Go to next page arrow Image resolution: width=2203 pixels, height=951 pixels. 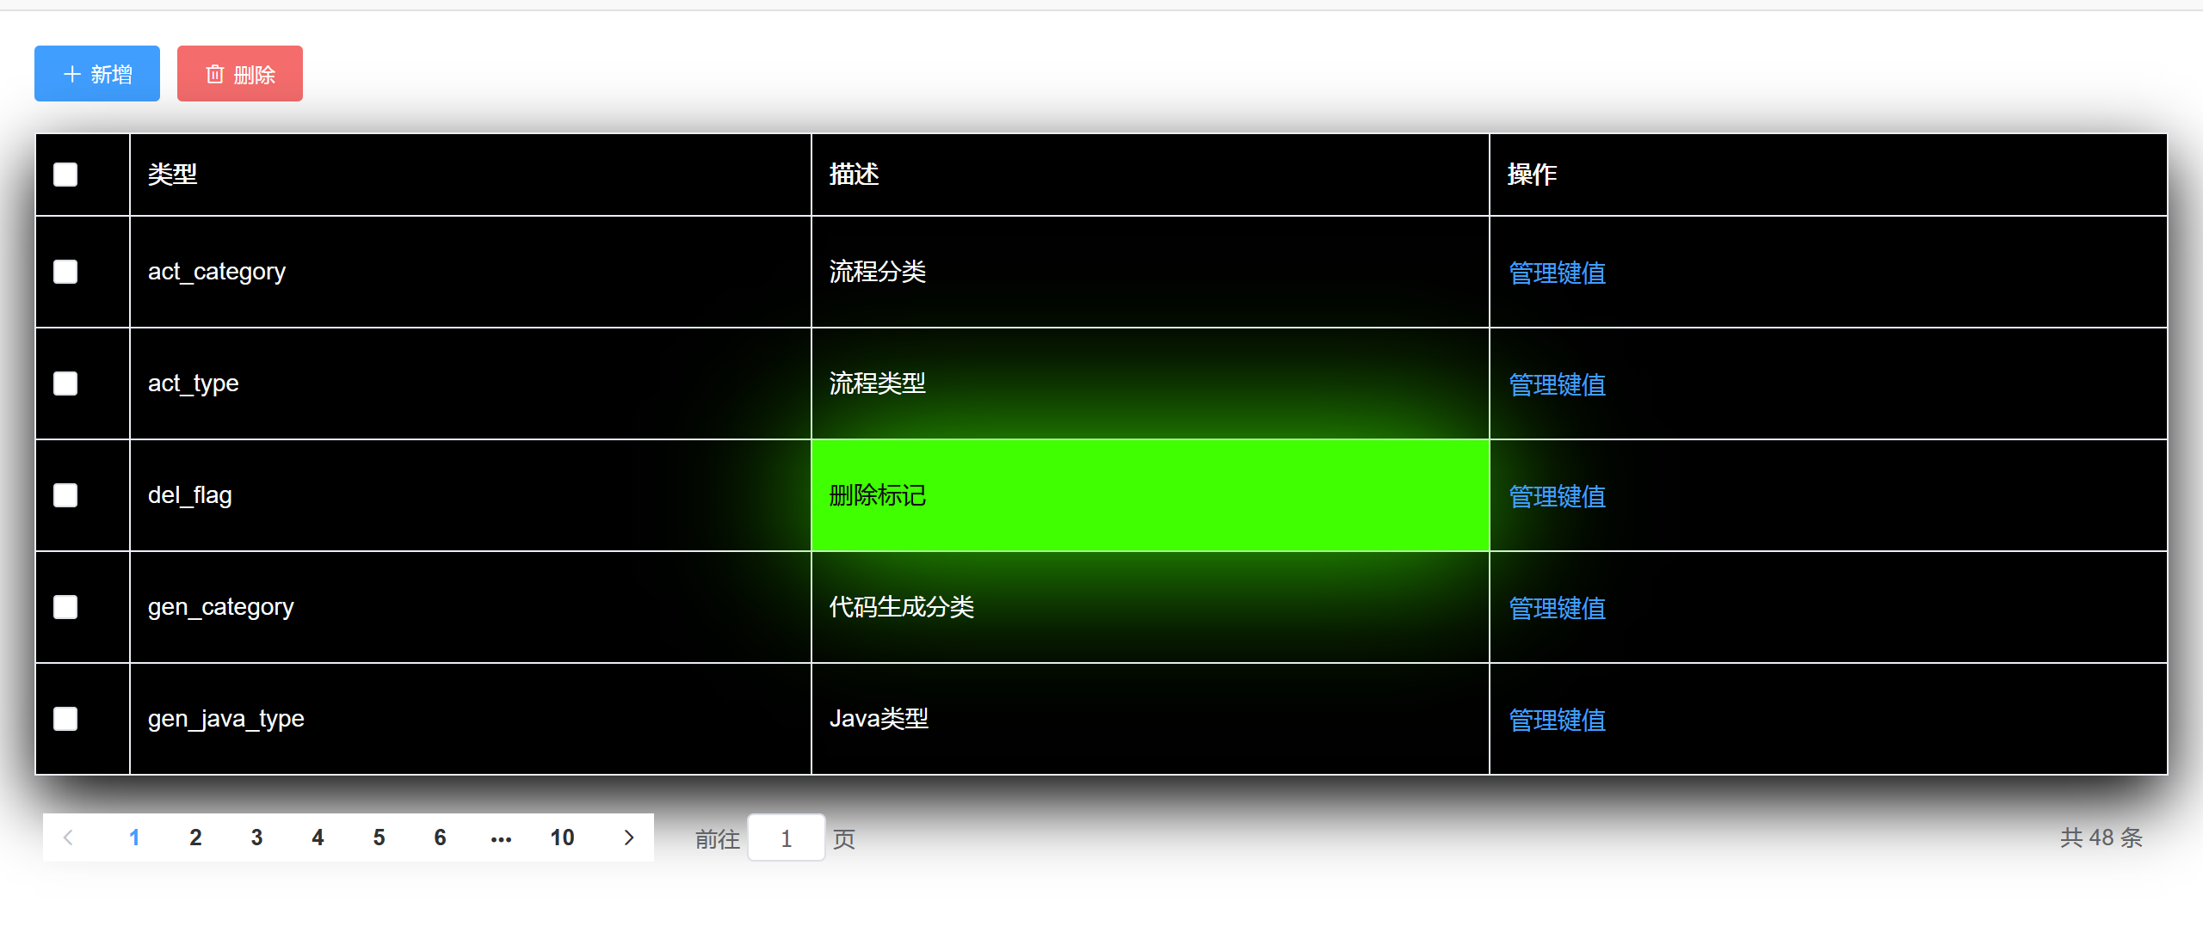coord(628,837)
